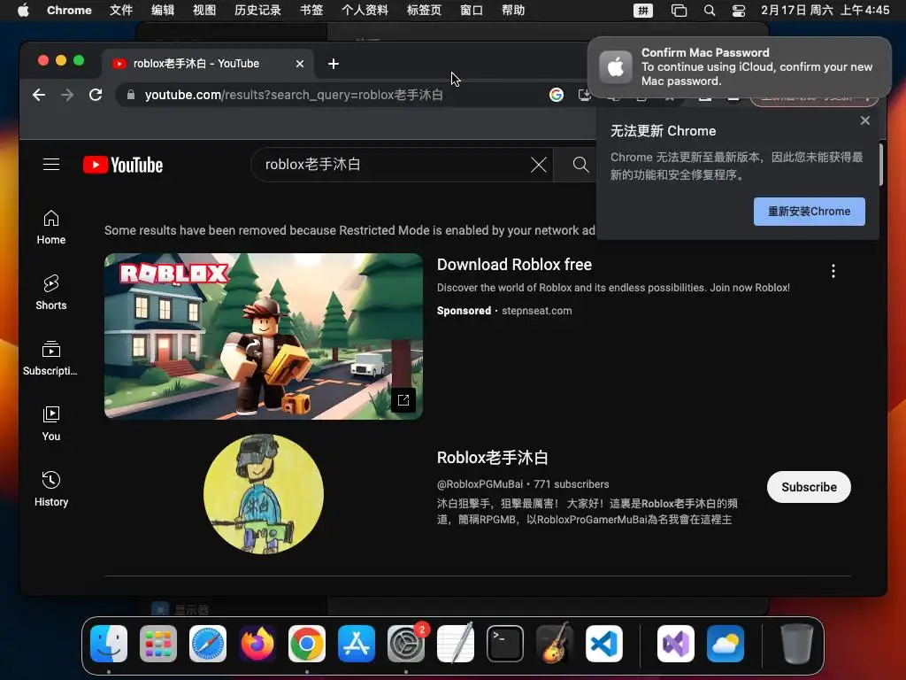Viewport: 906px width, 680px height.
Task: Click the YouTube search magnifier button
Action: coord(580,165)
